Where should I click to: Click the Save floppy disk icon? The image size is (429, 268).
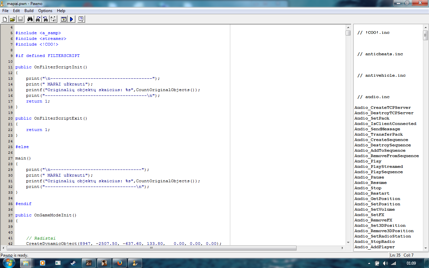click(20, 19)
